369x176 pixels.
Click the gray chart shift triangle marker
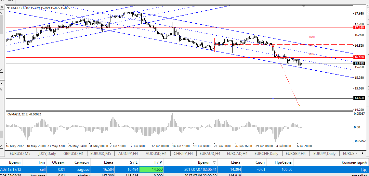[304, 6]
